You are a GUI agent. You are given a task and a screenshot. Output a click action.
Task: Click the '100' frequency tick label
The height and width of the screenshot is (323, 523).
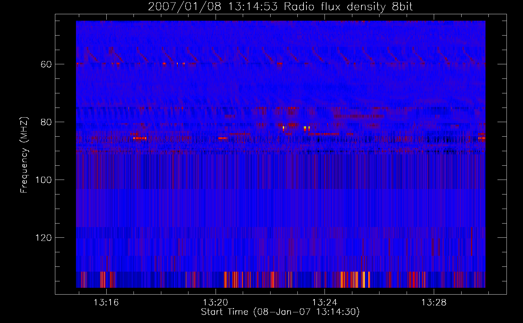pos(43,180)
